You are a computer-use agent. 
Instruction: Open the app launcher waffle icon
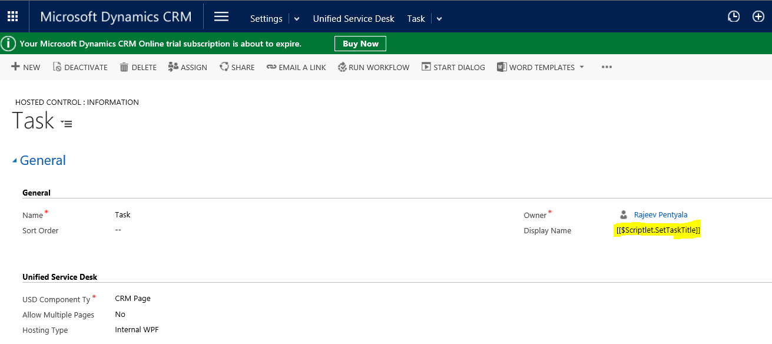click(x=12, y=16)
